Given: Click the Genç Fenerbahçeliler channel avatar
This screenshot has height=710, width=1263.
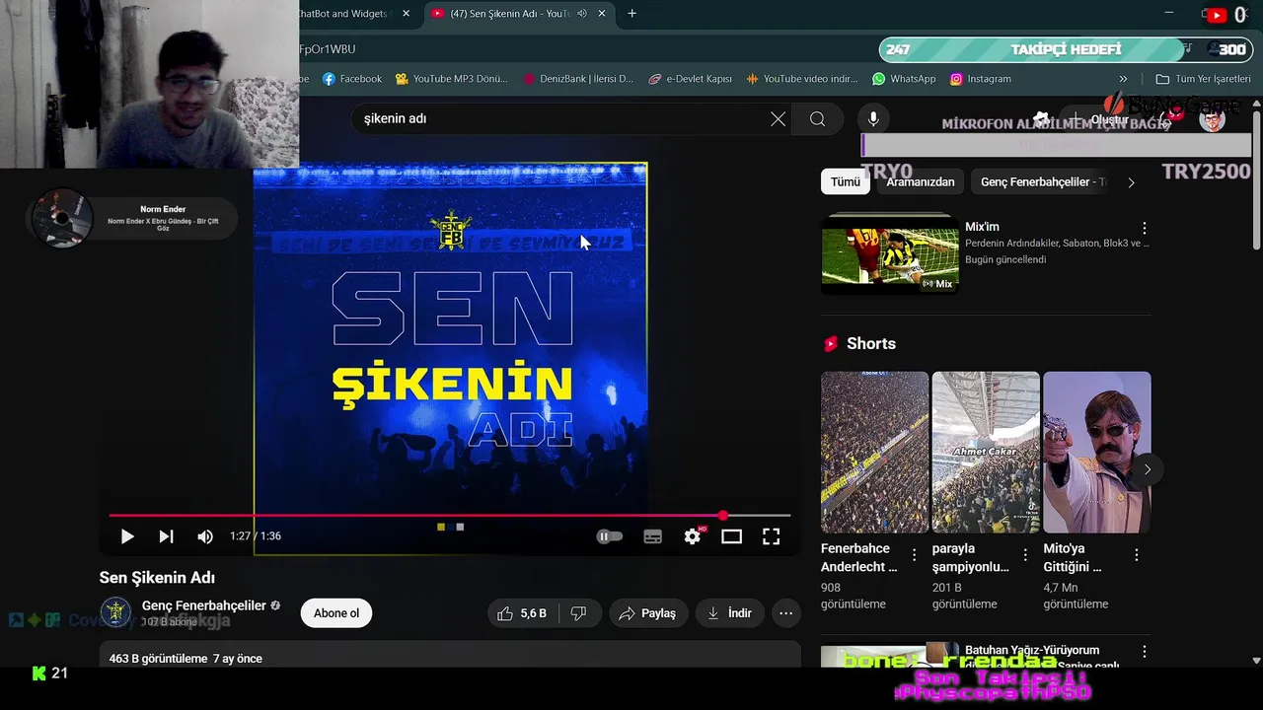Looking at the screenshot, I should coord(116,612).
